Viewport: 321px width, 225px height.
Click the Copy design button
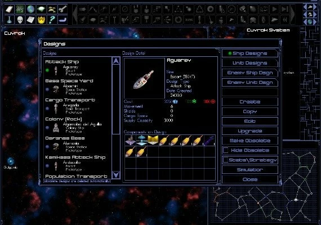(249, 111)
